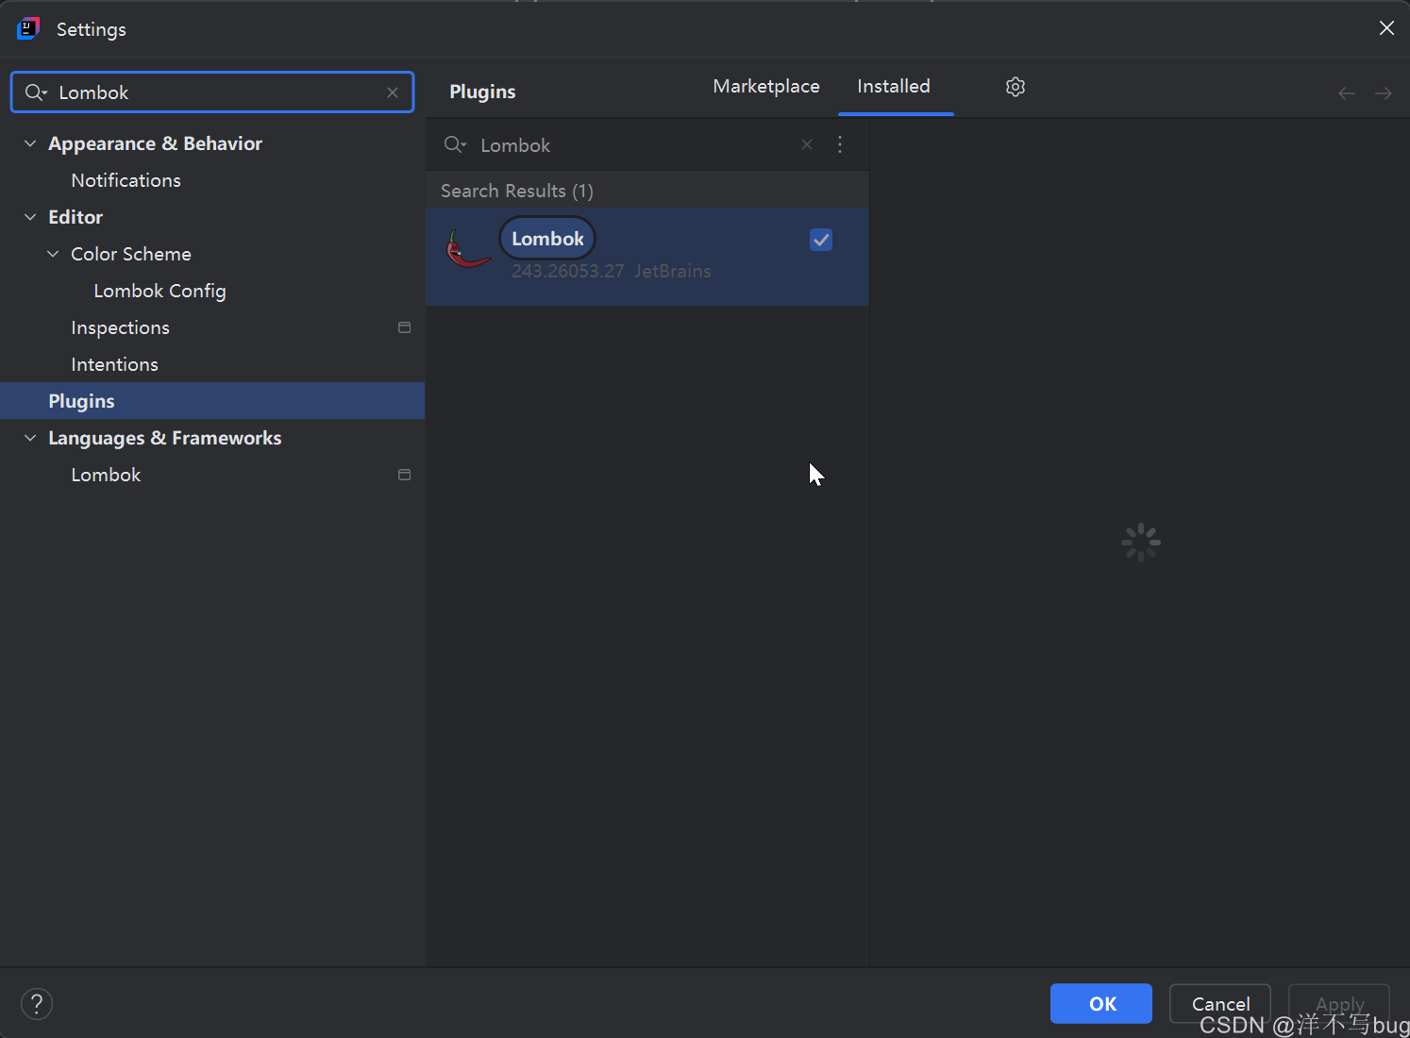Collapse the Color Scheme node
The height and width of the screenshot is (1038, 1410).
tap(53, 254)
